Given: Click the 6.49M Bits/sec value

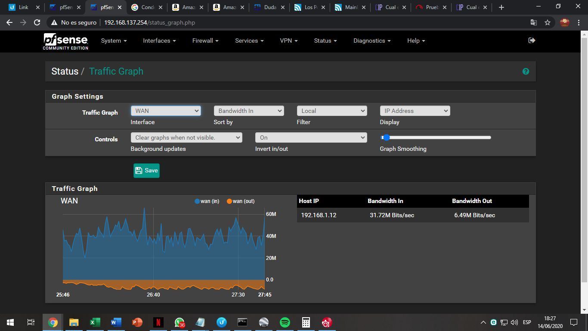Looking at the screenshot, I should (474, 215).
